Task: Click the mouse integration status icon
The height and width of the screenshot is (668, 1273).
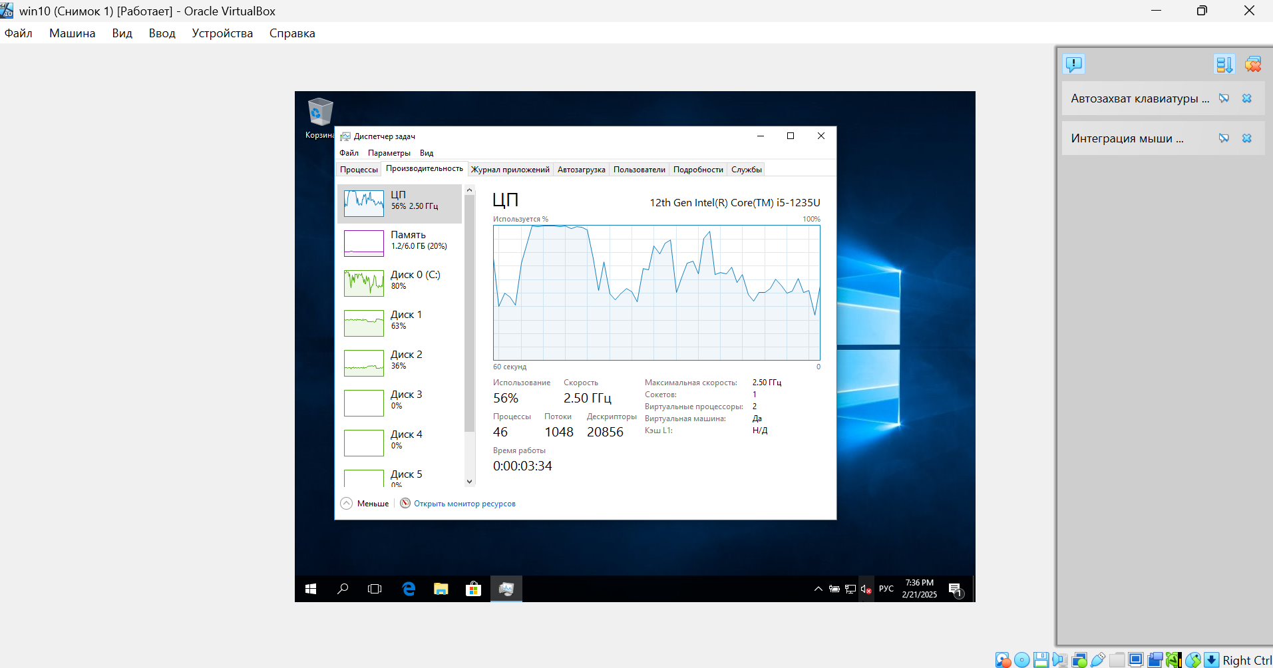Action: tap(1193, 660)
